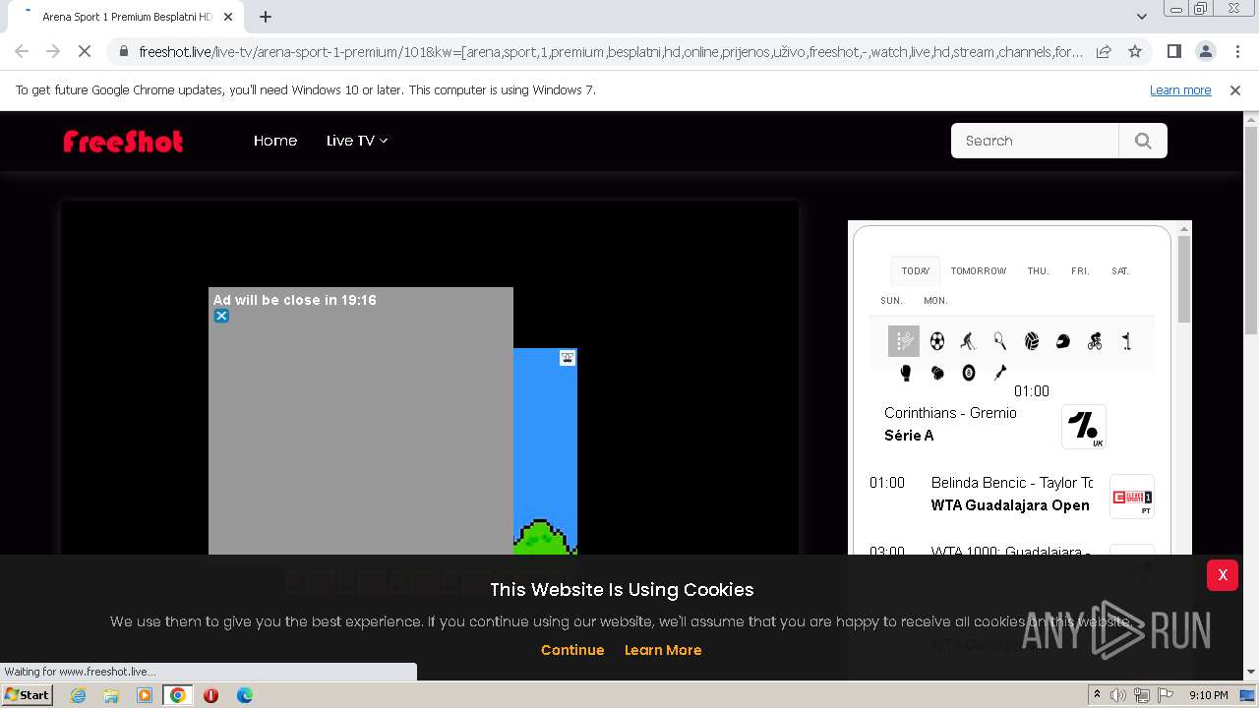Image resolution: width=1259 pixels, height=708 pixels.
Task: Close the ad overlay with blue X
Action: click(221, 316)
